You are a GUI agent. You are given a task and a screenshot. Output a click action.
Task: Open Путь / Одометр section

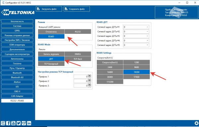[x=17, y=68]
